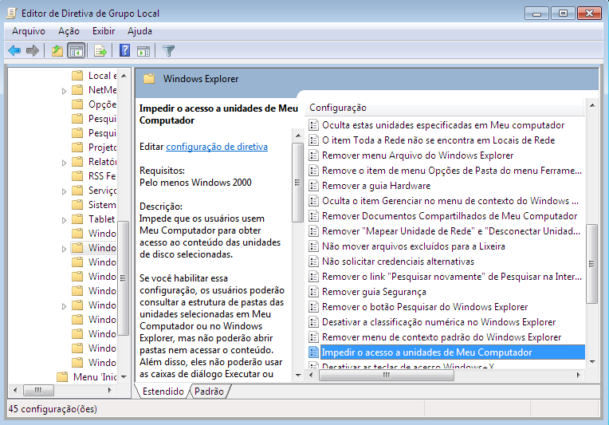Click folder icon next to Projeto tree item
The height and width of the screenshot is (425, 609).
tap(77, 148)
